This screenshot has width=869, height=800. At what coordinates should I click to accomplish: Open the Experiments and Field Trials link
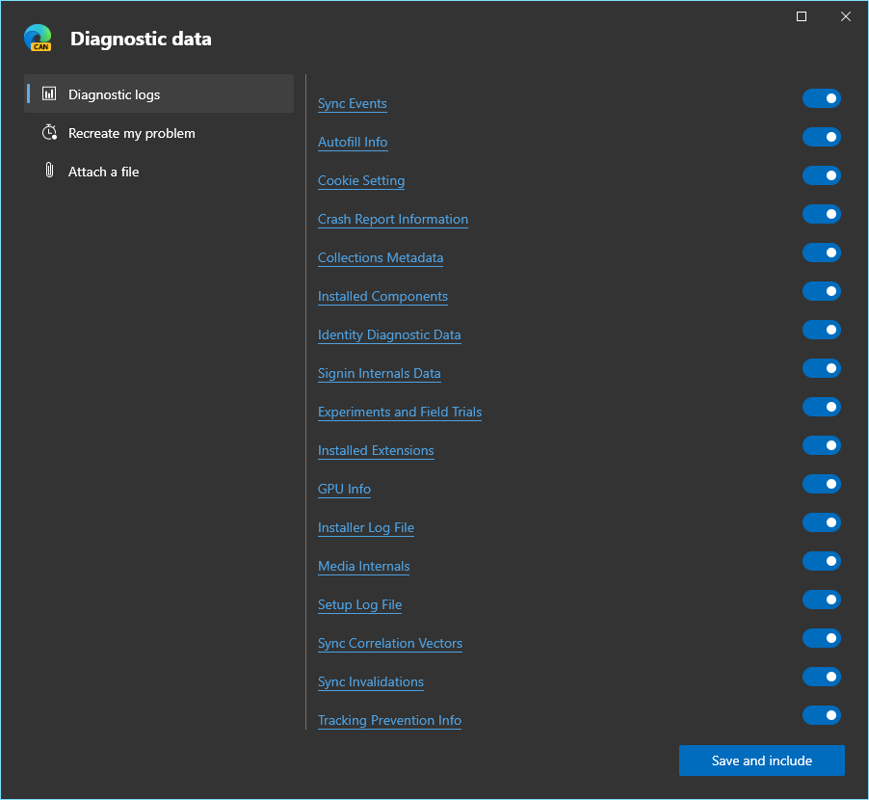click(x=400, y=412)
